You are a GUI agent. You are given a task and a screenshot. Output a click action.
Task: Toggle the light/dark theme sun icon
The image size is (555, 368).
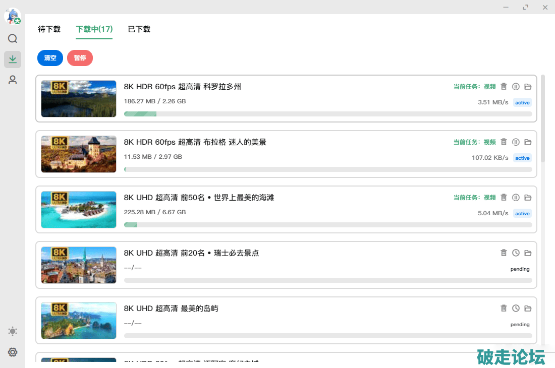pos(13,331)
